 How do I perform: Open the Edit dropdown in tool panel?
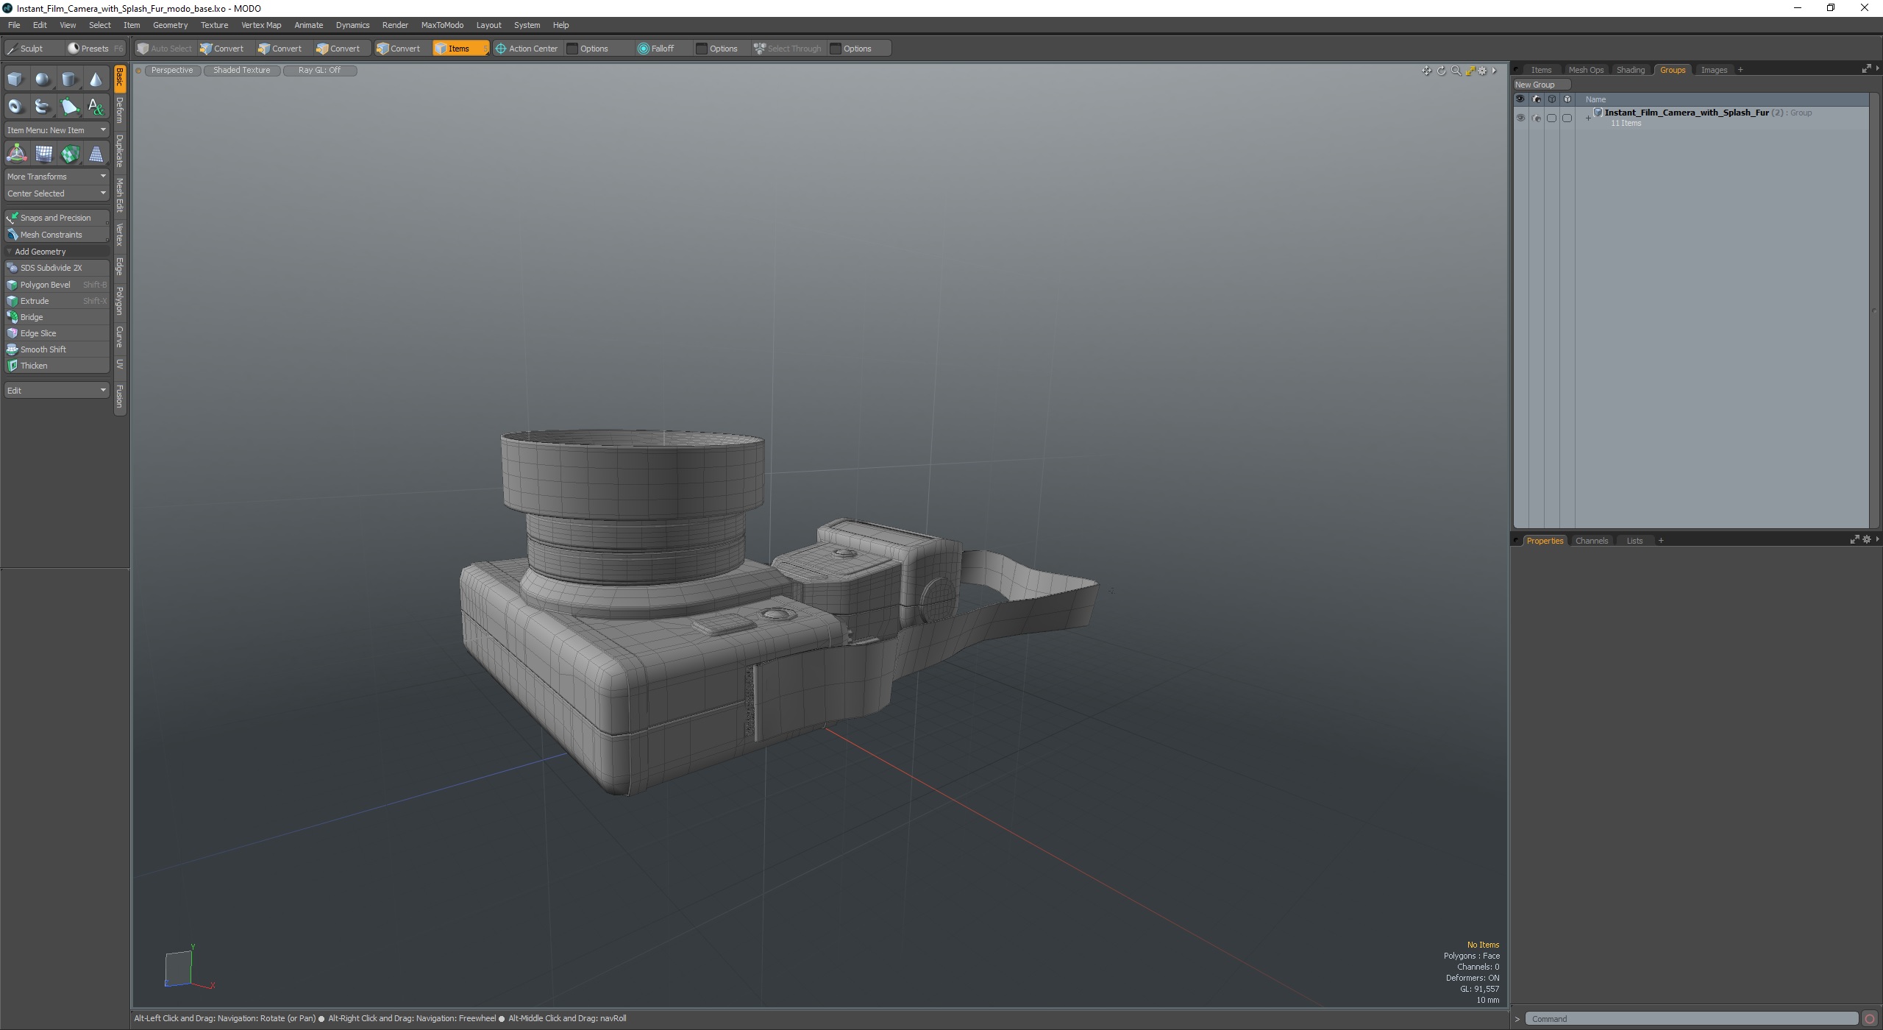point(57,391)
